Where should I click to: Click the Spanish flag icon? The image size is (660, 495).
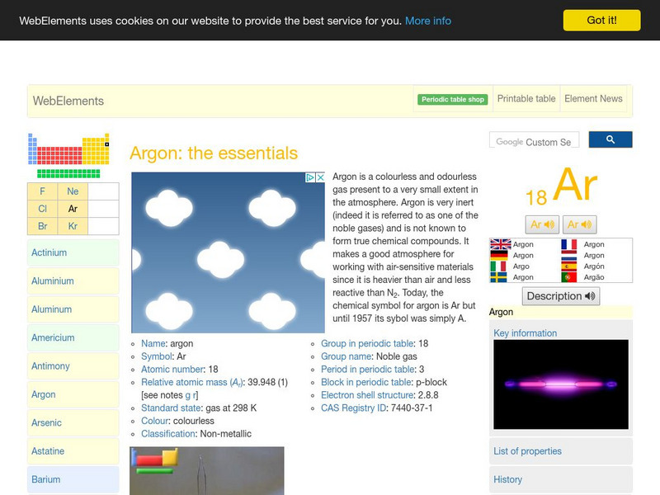[569, 266]
